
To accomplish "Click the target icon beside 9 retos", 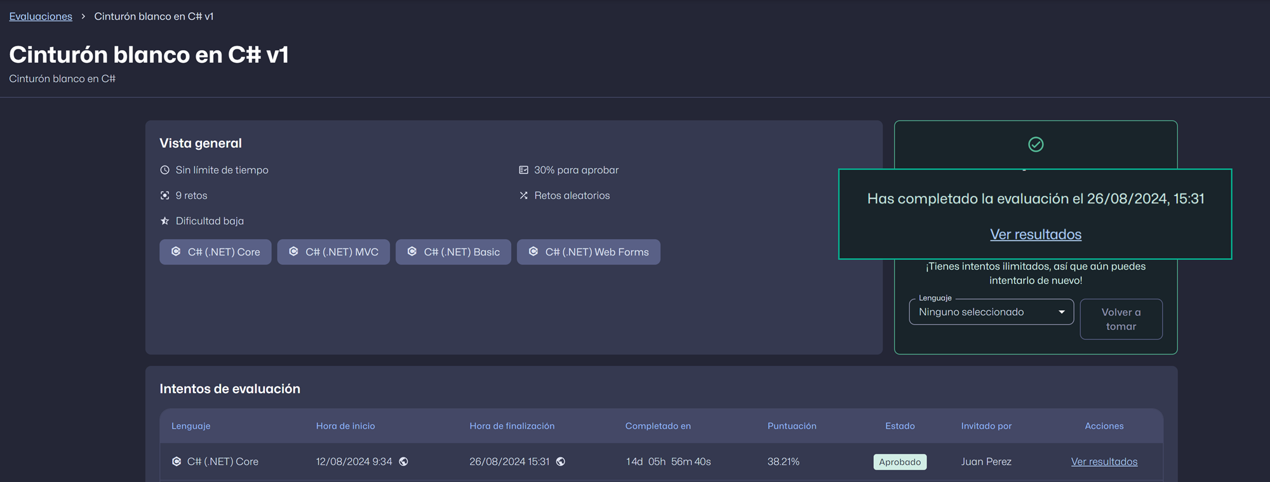I will [164, 195].
